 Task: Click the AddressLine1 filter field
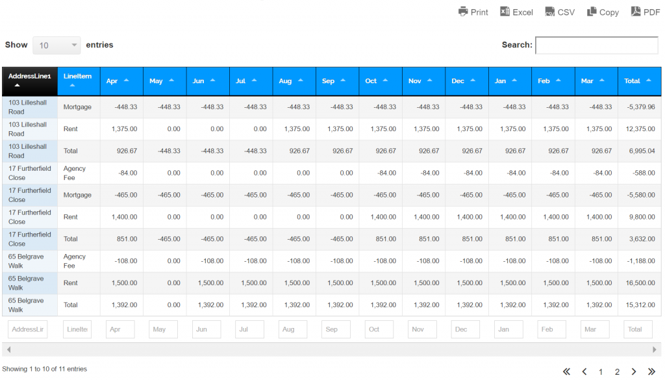pyautogui.click(x=28, y=329)
